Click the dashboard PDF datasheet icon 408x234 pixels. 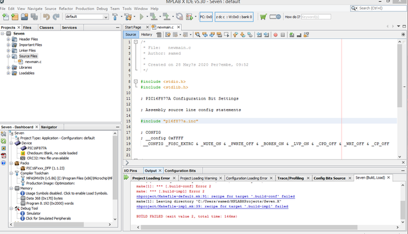point(4,156)
